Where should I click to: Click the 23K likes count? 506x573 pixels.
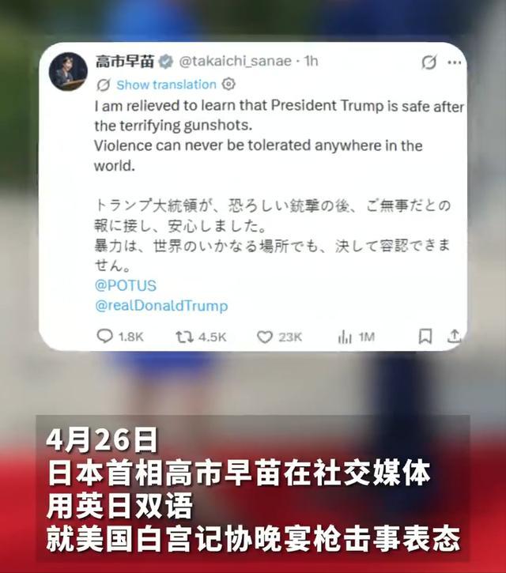tap(290, 337)
